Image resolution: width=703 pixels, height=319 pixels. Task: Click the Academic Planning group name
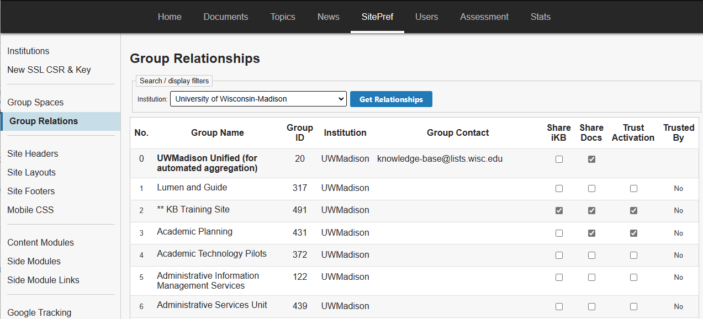point(194,232)
